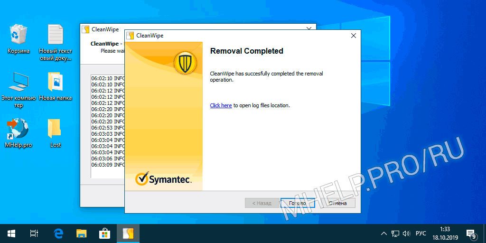
Task: Click the CleanWipe taskbar button
Action: (128, 234)
